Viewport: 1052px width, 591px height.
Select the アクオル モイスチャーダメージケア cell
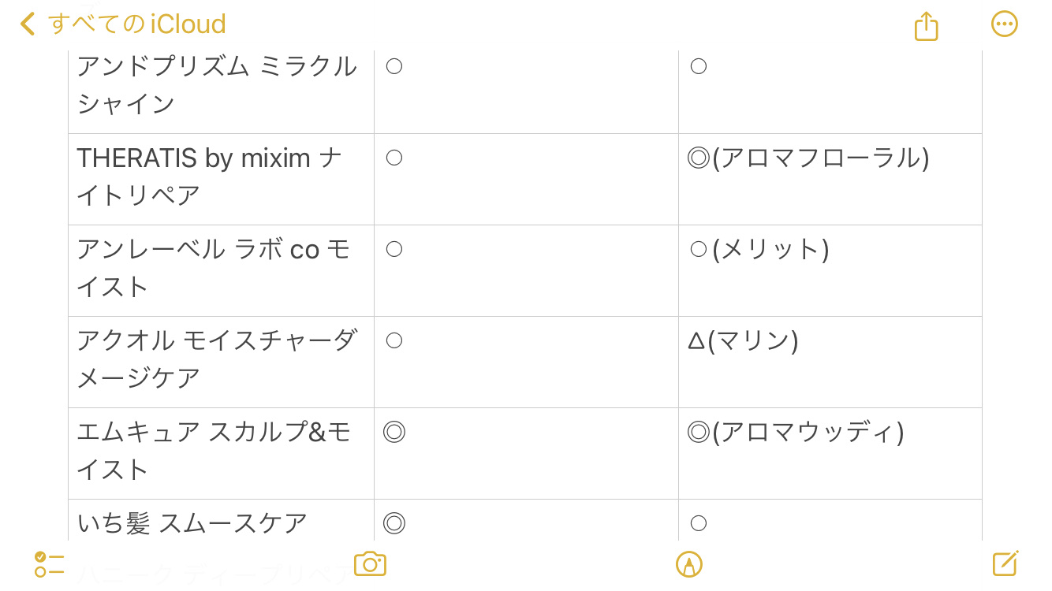(216, 359)
